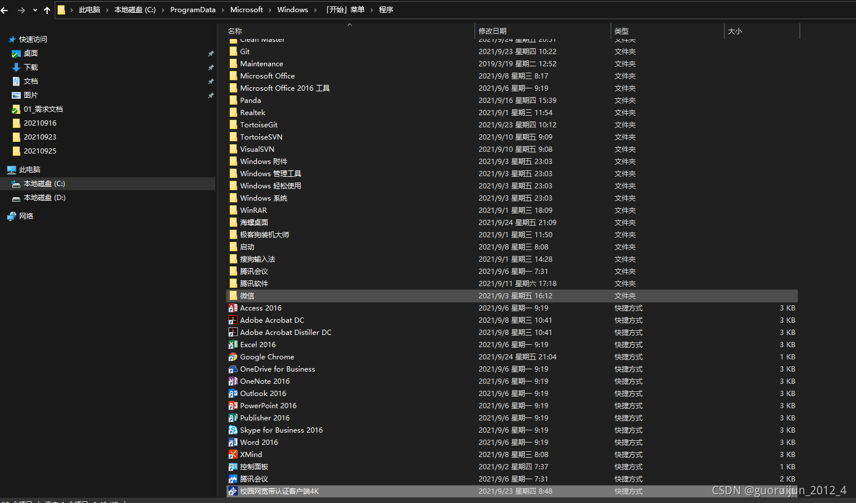Select the OneDrive for Business icon
This screenshot has width=856, height=503.
pyautogui.click(x=233, y=369)
